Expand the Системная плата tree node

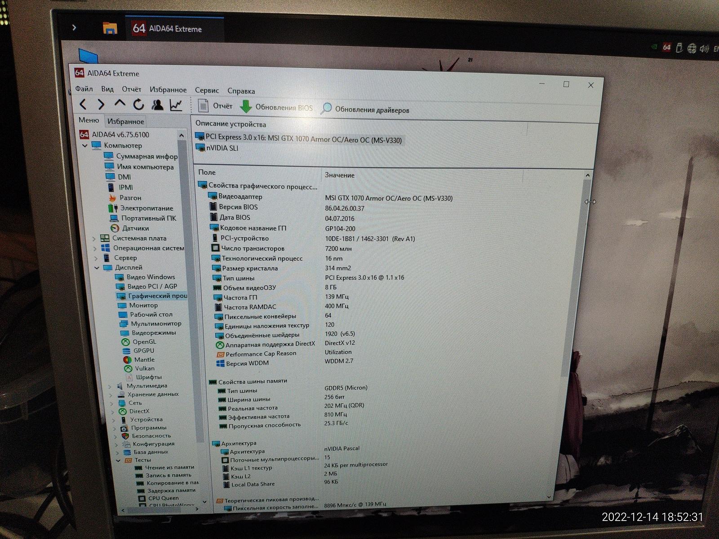pyautogui.click(x=94, y=239)
